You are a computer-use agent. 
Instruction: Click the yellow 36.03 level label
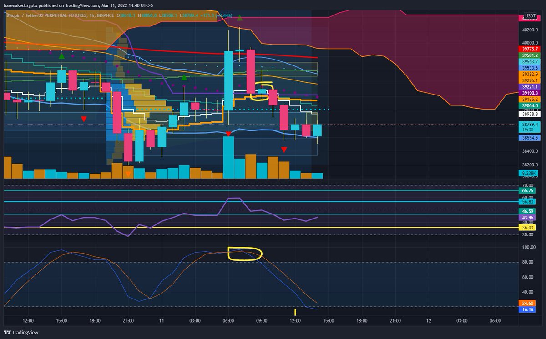pos(528,227)
